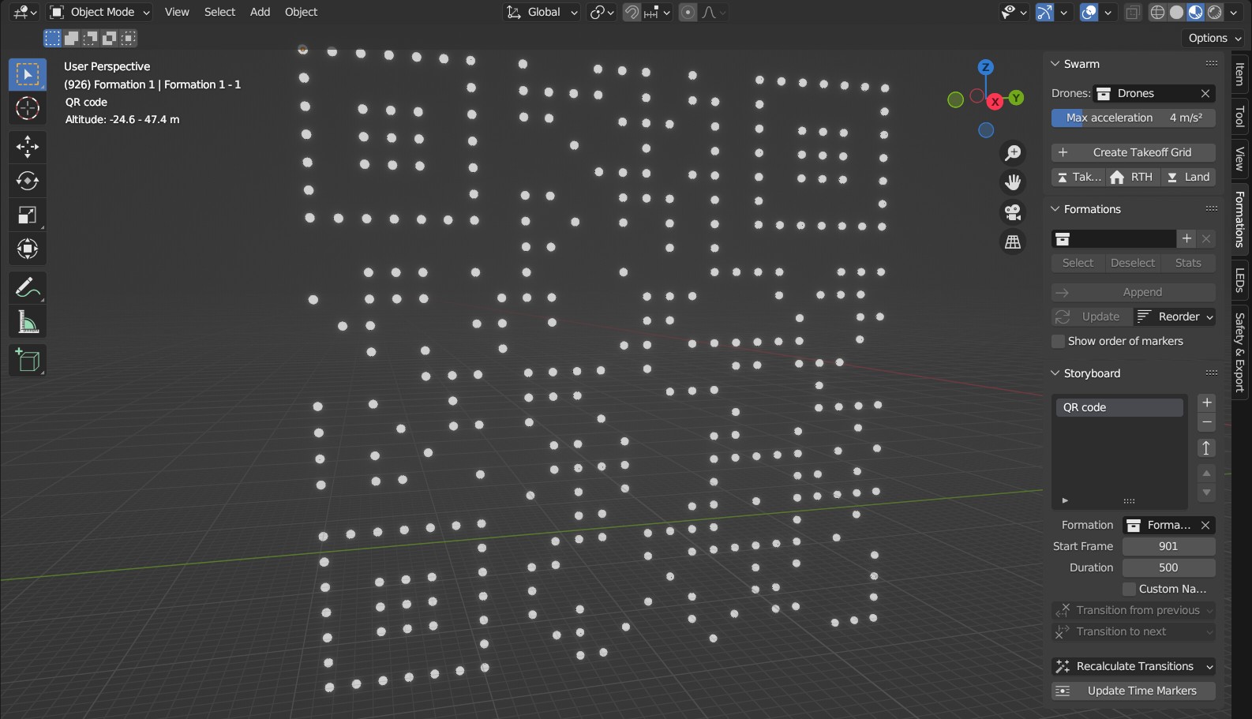This screenshot has width=1252, height=719.
Task: Open the Add menu
Action: 260,12
